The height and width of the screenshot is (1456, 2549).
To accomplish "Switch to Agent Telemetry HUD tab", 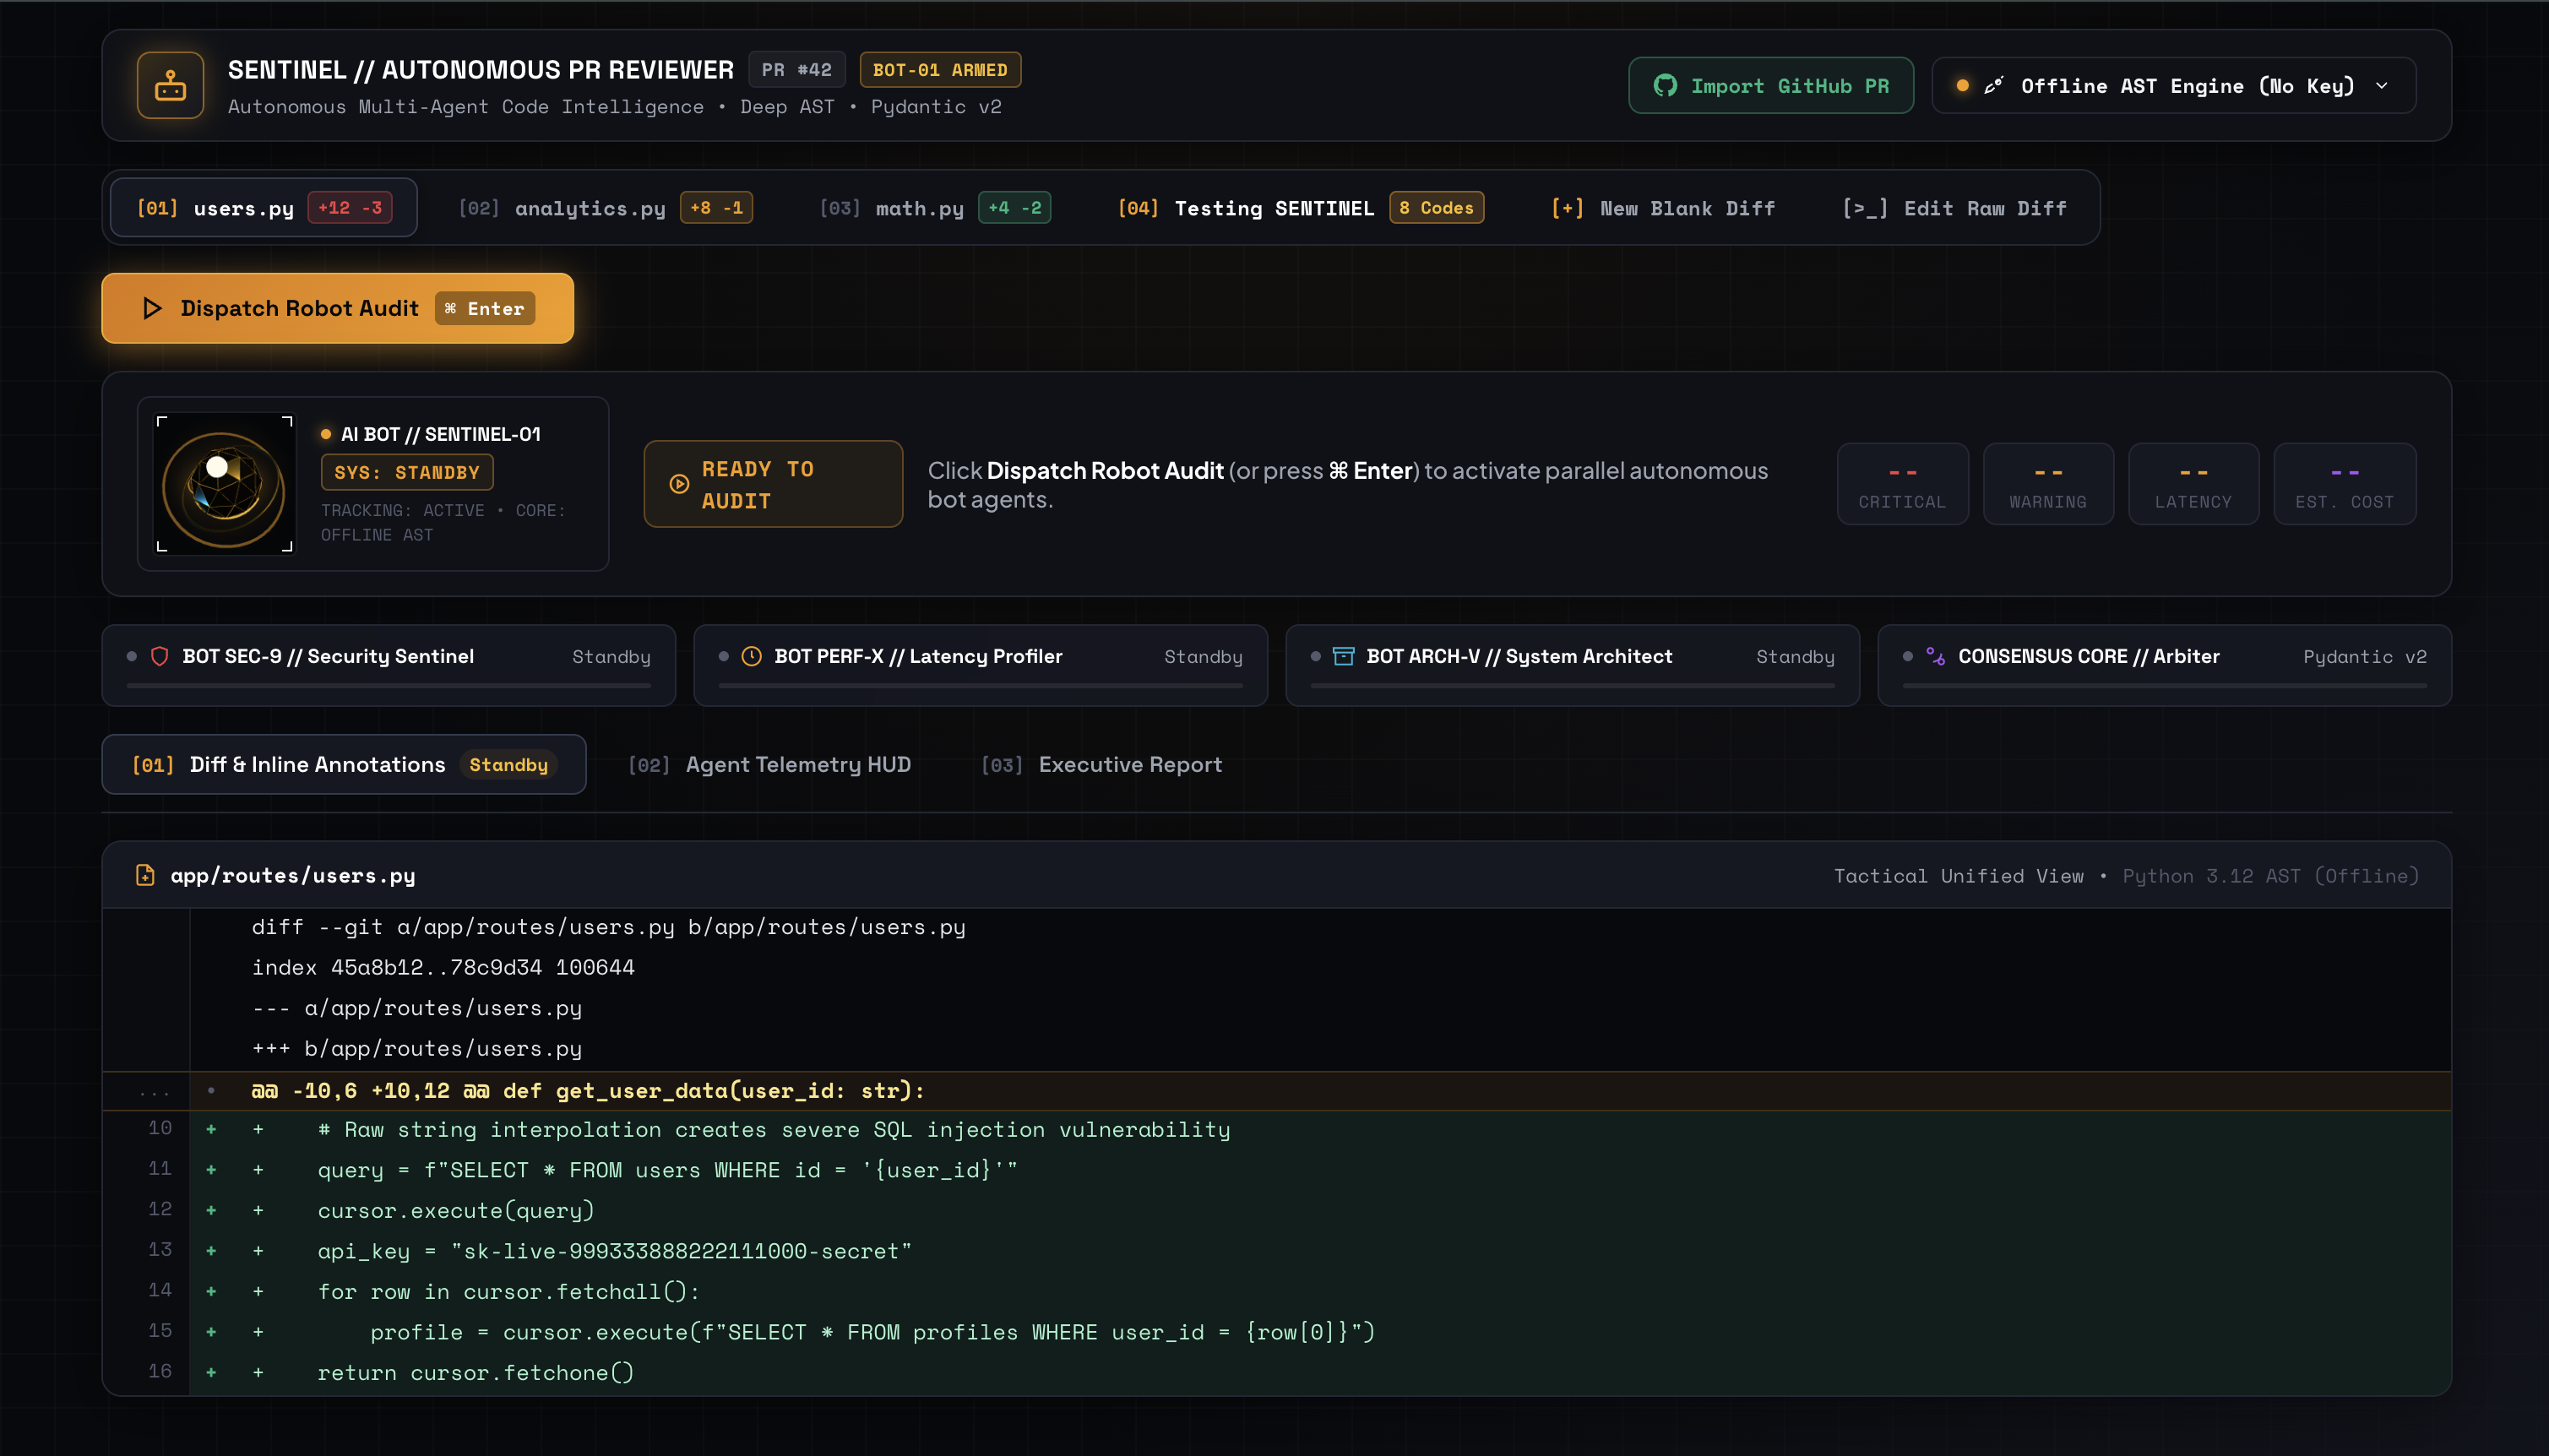I will (x=769, y=765).
